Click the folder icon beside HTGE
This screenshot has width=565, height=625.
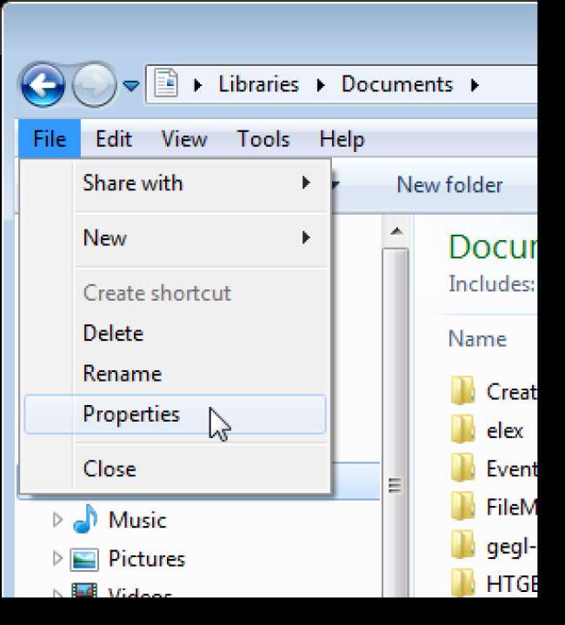click(463, 583)
